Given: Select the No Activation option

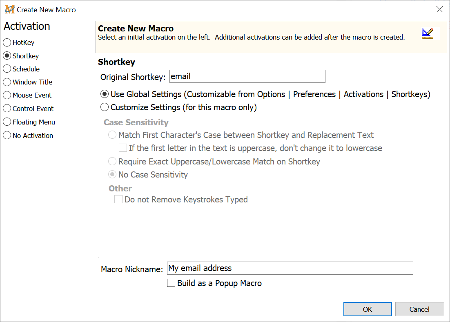Looking at the screenshot, I should point(7,135).
